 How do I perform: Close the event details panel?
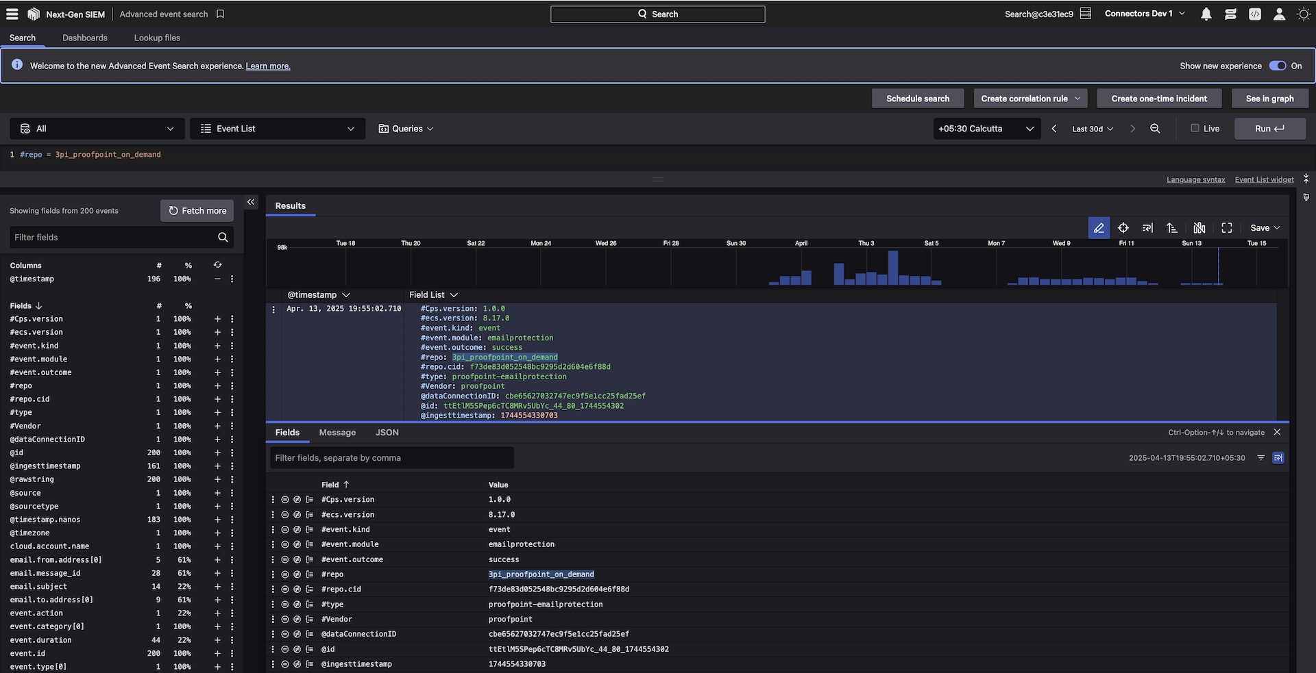[x=1277, y=433]
